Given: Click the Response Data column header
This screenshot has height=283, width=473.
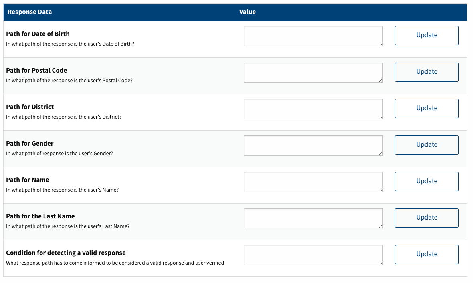Looking at the screenshot, I should (x=30, y=12).
